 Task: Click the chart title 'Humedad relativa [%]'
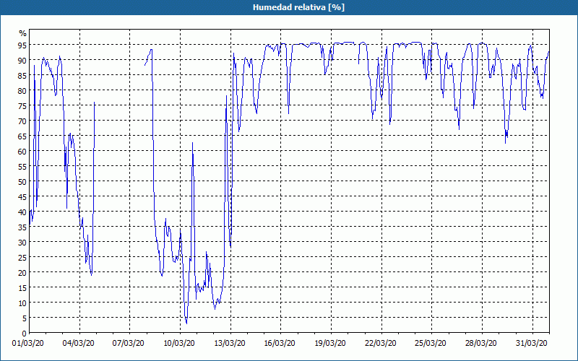point(298,7)
